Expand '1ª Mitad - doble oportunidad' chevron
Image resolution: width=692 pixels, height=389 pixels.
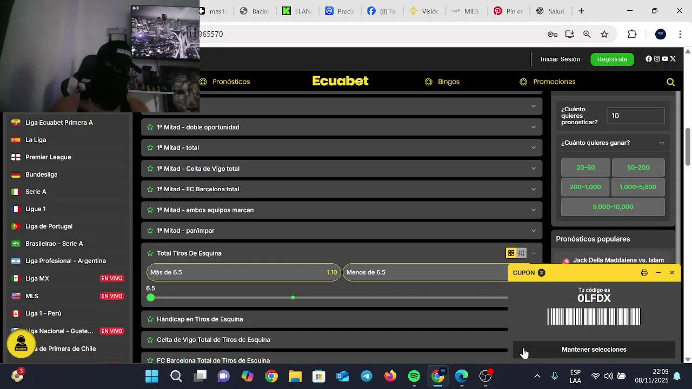534,127
